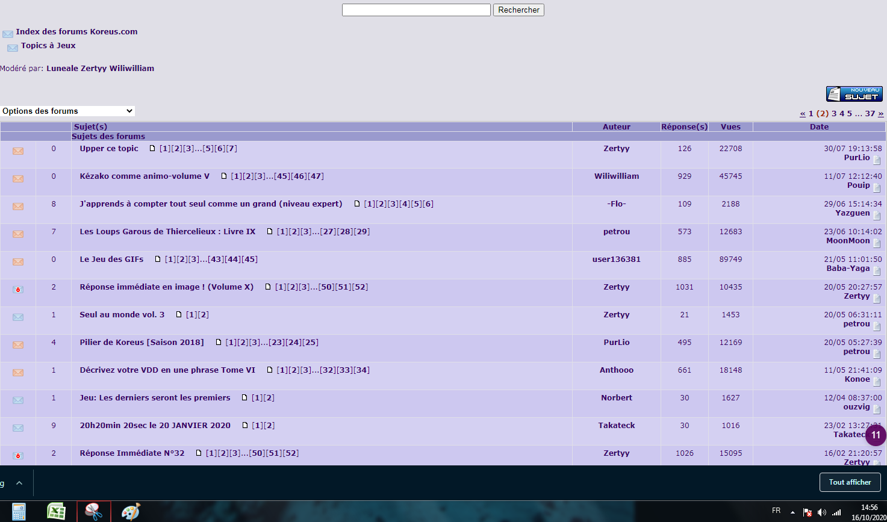The height and width of the screenshot is (522, 887).
Task: Click the purple 11 notification badge
Action: (x=876, y=435)
